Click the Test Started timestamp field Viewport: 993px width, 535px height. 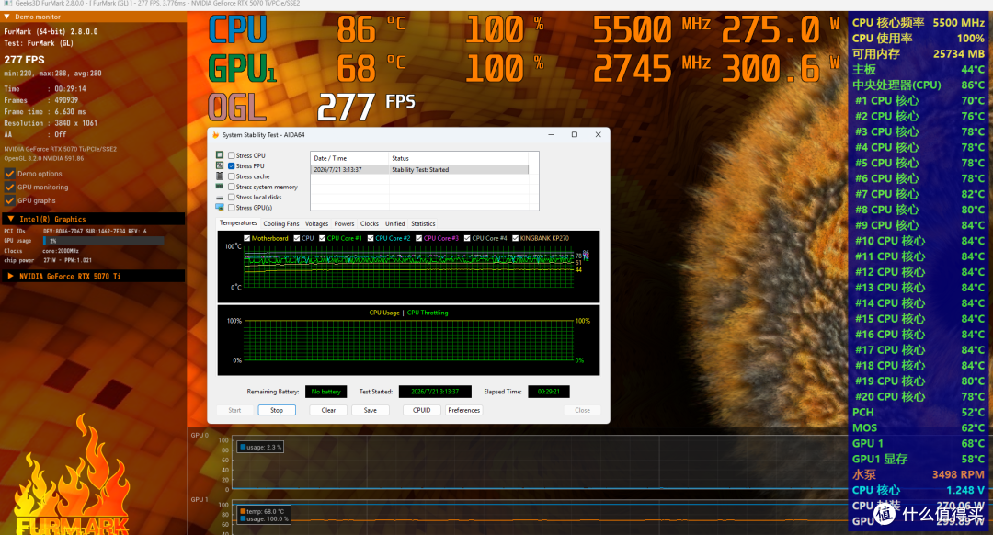point(435,392)
